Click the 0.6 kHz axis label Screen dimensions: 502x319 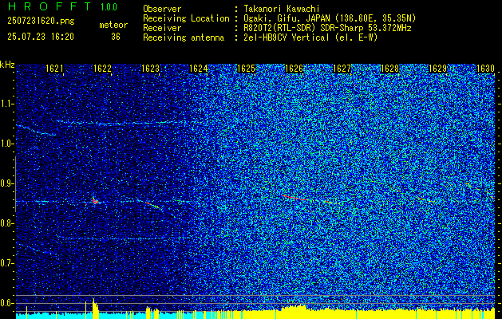coord(6,303)
